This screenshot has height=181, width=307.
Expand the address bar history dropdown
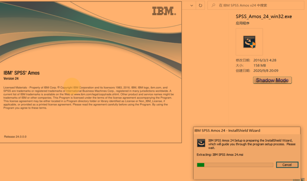click(x=192, y=5)
